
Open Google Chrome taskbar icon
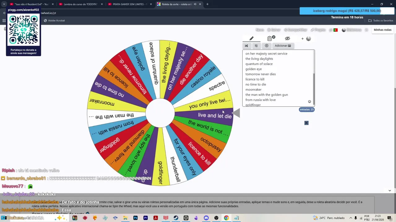[x=226, y=218]
